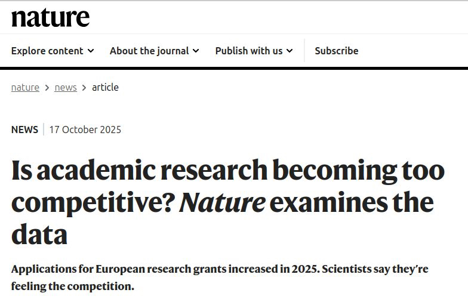Click the chevron beside Publish with us
Viewport: 468px width, 302px height.
pyautogui.click(x=290, y=51)
